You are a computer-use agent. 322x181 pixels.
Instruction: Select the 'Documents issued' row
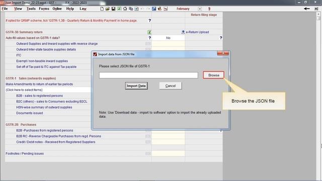tap(30, 113)
